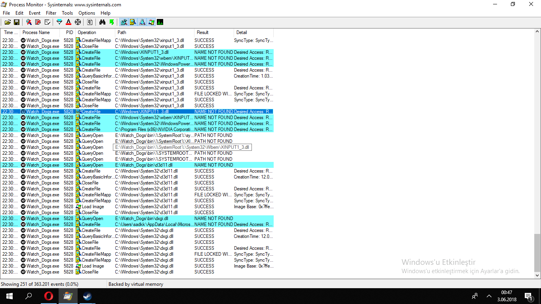Click the Result column header
The width and height of the screenshot is (541, 304).
click(214, 32)
